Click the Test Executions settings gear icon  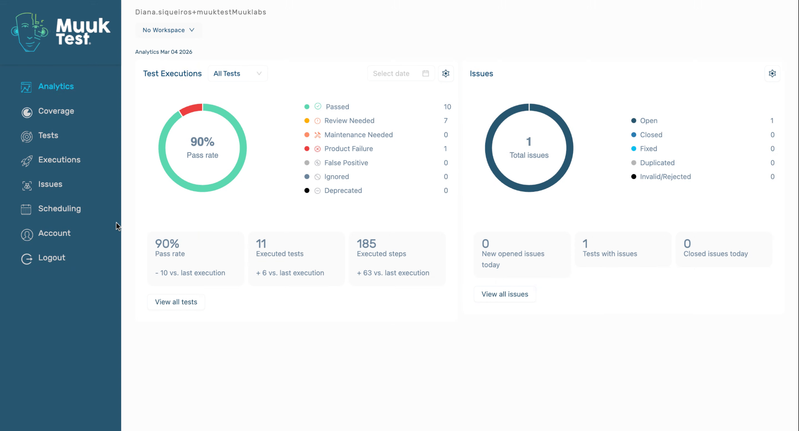point(446,73)
